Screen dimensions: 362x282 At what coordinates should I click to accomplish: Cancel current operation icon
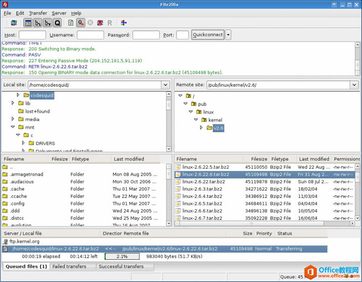coord(90,23)
